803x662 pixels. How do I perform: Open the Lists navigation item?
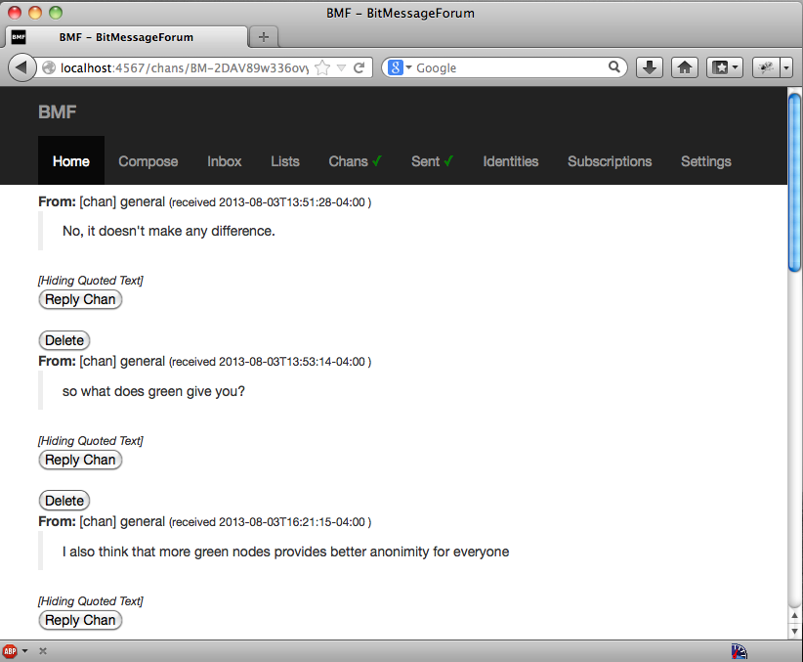[285, 161]
